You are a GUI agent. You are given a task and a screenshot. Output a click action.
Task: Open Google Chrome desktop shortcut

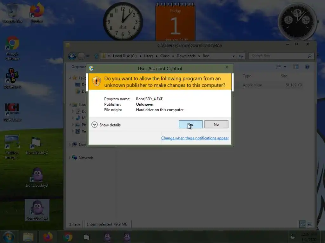point(12,48)
